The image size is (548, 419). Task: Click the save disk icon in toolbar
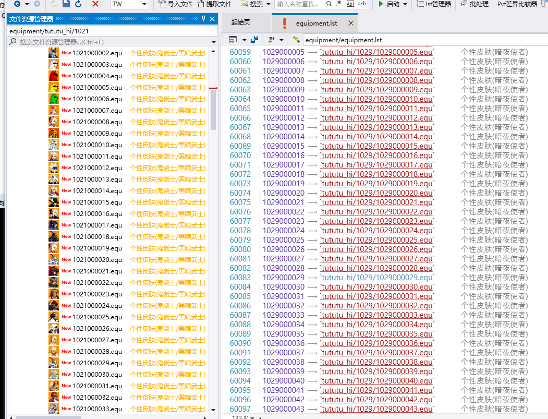66,4
